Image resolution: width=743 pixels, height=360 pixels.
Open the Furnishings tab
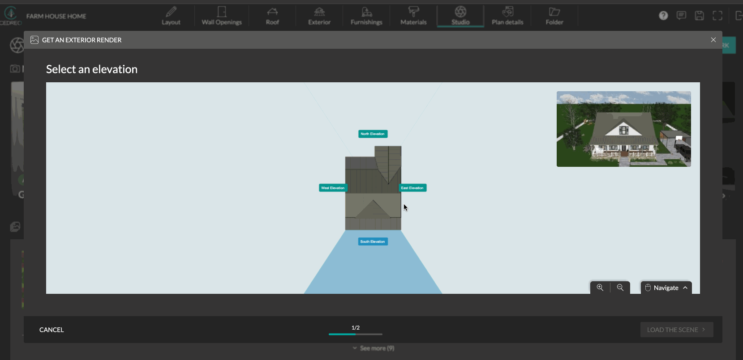(x=366, y=16)
